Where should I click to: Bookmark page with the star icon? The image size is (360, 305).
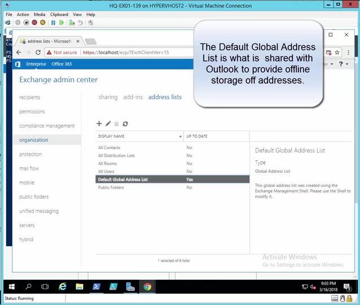336,52
